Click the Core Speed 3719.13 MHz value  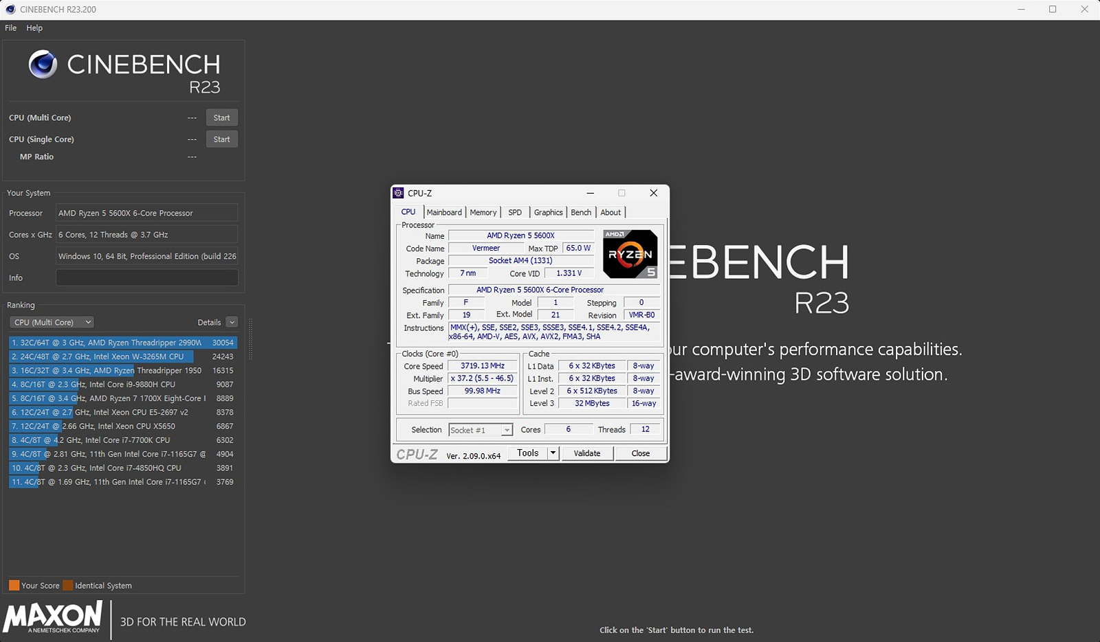pos(482,366)
